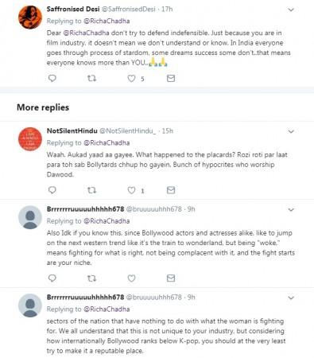Retweet NotSilentHindu's tweet
The width and height of the screenshot is (314, 358).
click(91, 190)
